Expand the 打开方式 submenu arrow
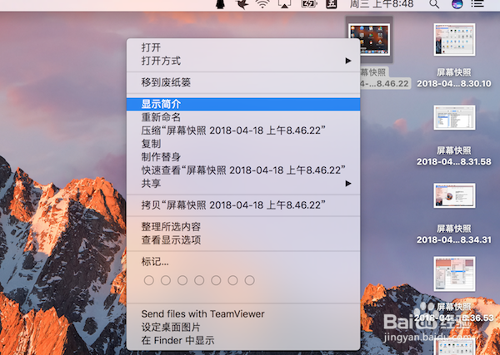 [348, 61]
